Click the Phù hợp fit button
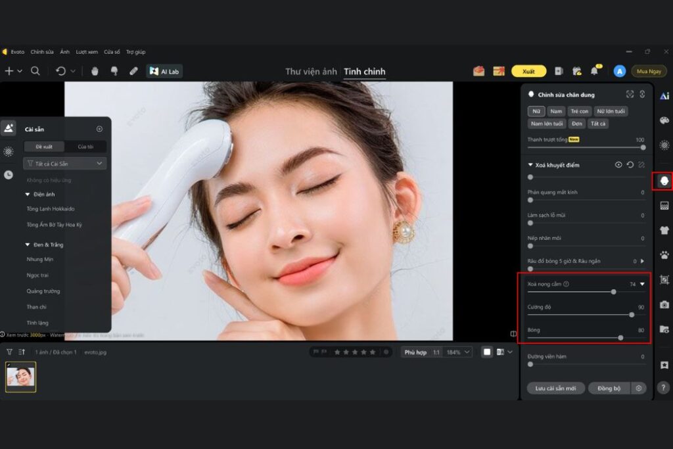The image size is (673, 449). [x=415, y=352]
